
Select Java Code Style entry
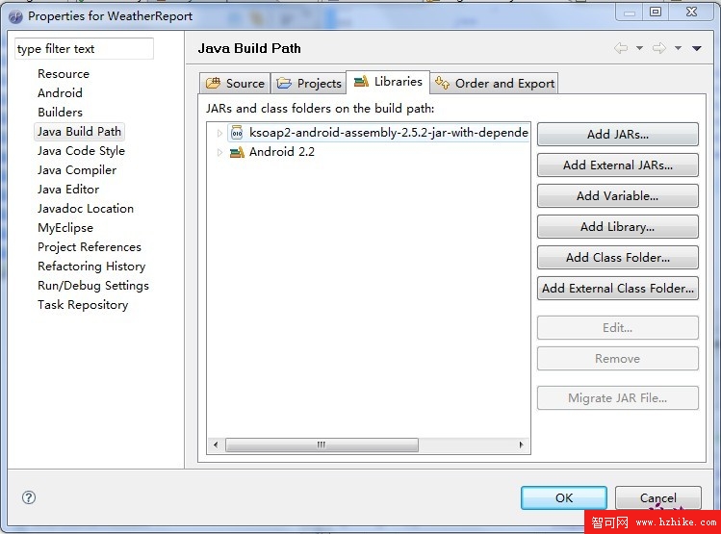tap(81, 151)
